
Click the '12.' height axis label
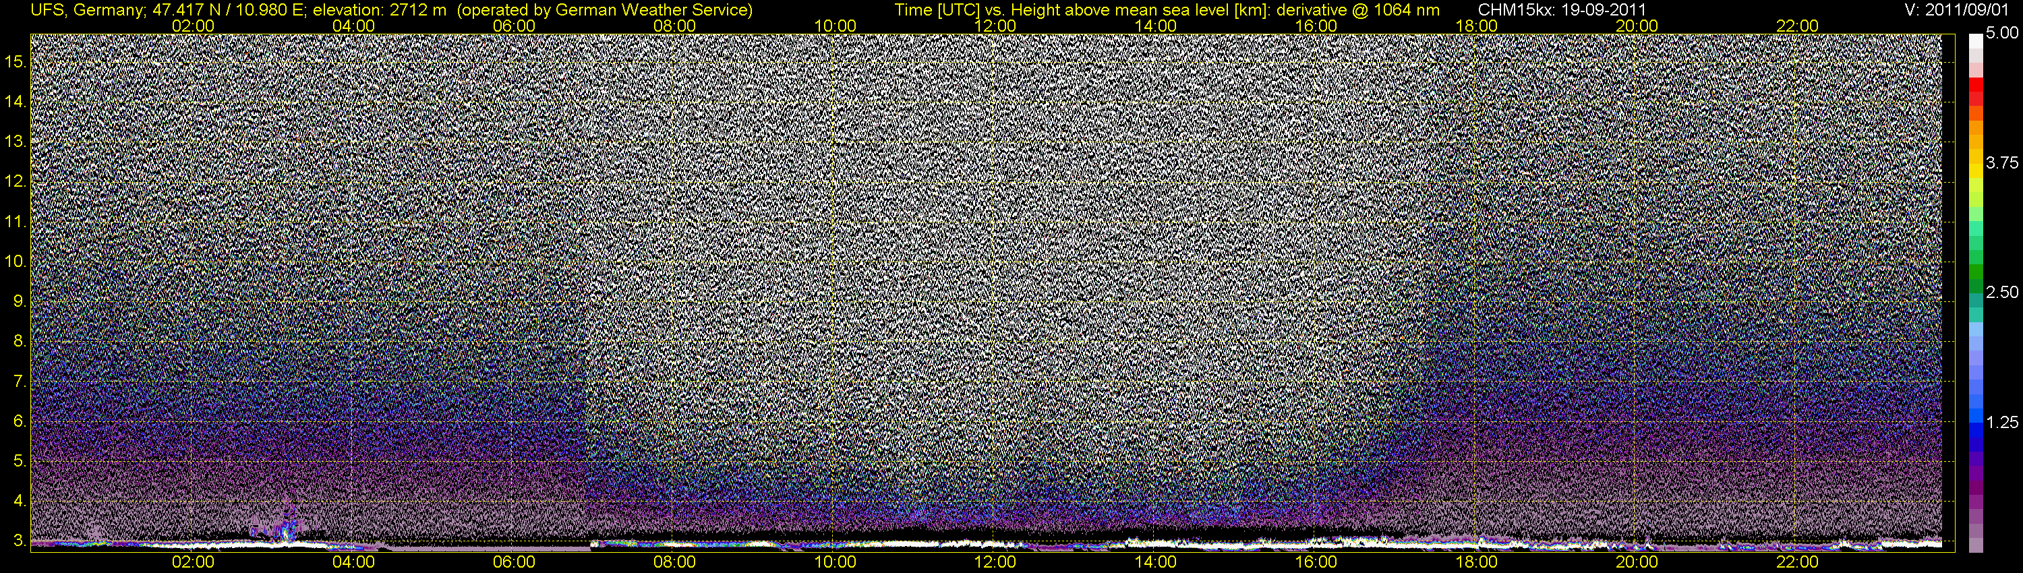16,181
